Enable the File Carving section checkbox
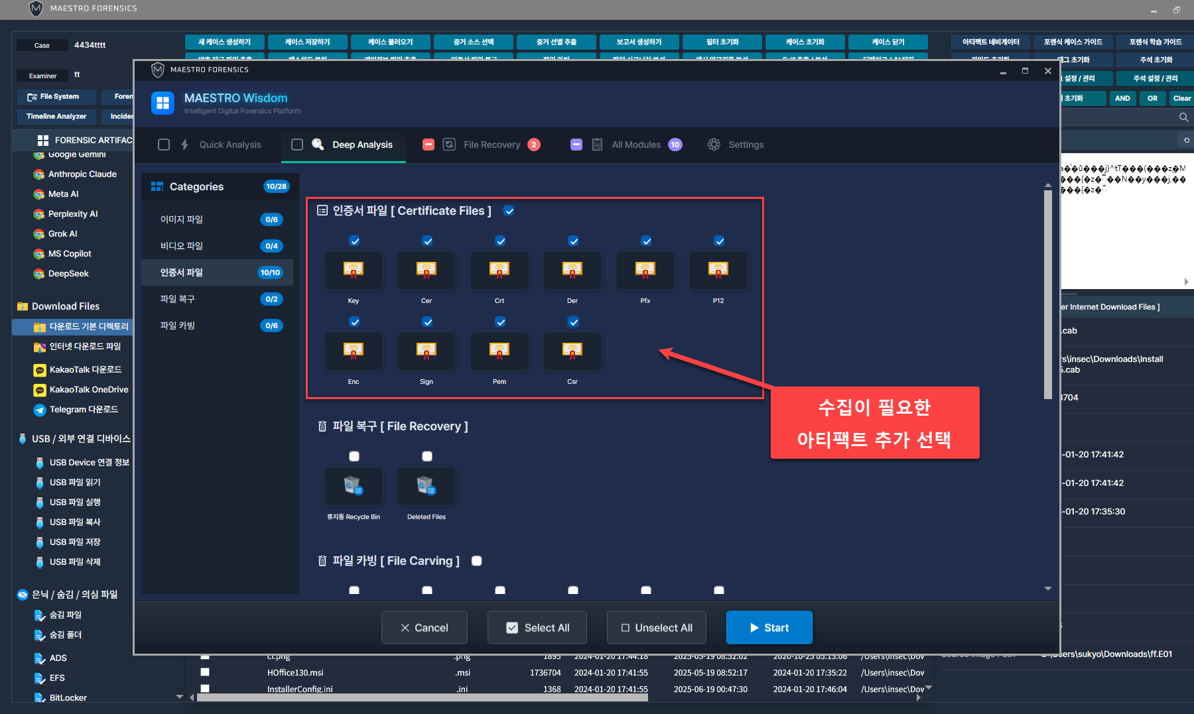This screenshot has height=714, width=1194. tap(476, 561)
